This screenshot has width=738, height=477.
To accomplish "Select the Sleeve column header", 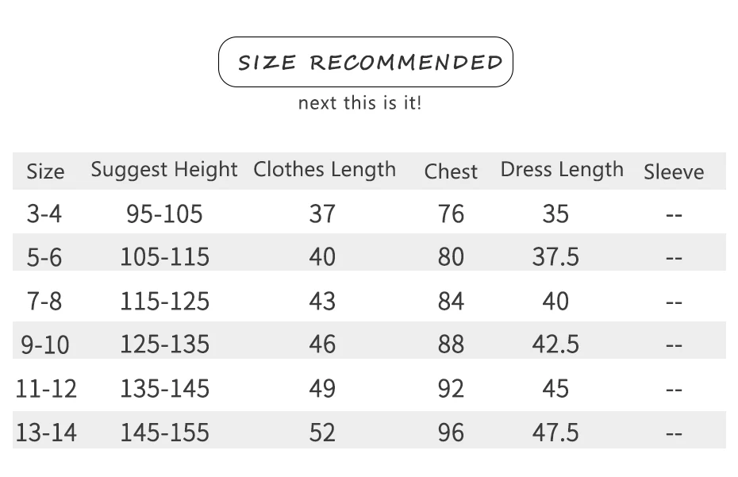I will click(x=674, y=171).
